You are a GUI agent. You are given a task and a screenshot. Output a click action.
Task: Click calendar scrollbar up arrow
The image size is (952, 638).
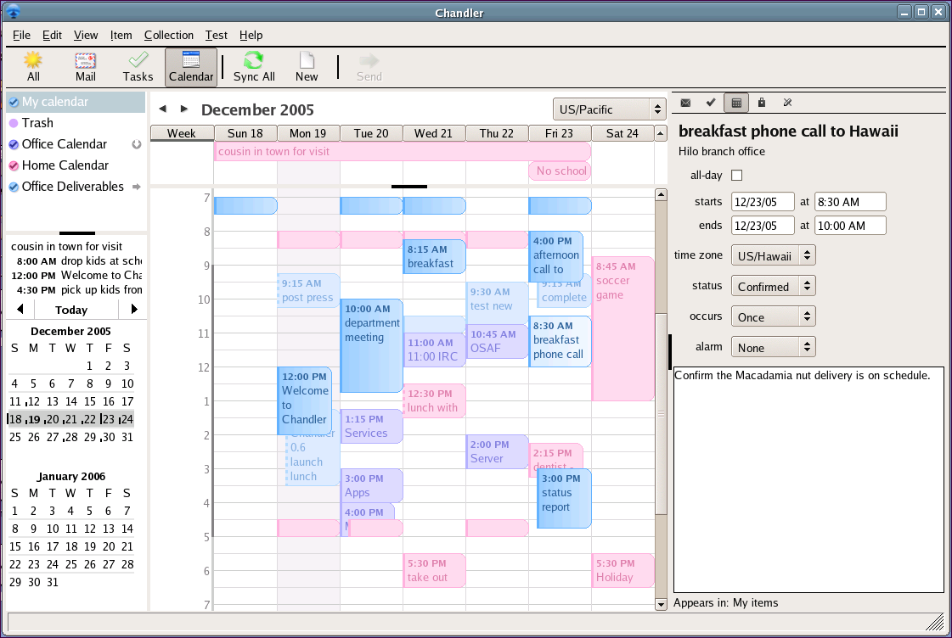(x=662, y=194)
